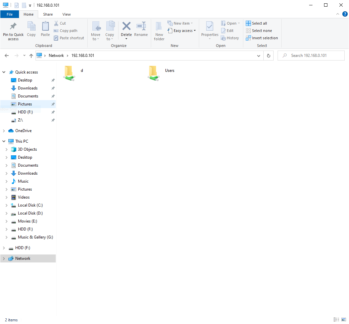Click Select all in the ribbon
Image resolution: width=349 pixels, height=324 pixels.
[256, 23]
